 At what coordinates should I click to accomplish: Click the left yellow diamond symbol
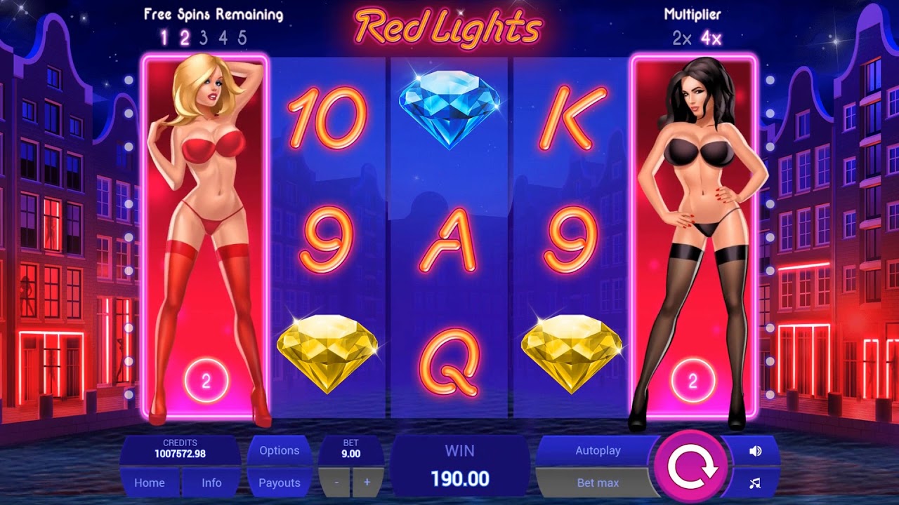pyautogui.click(x=327, y=353)
